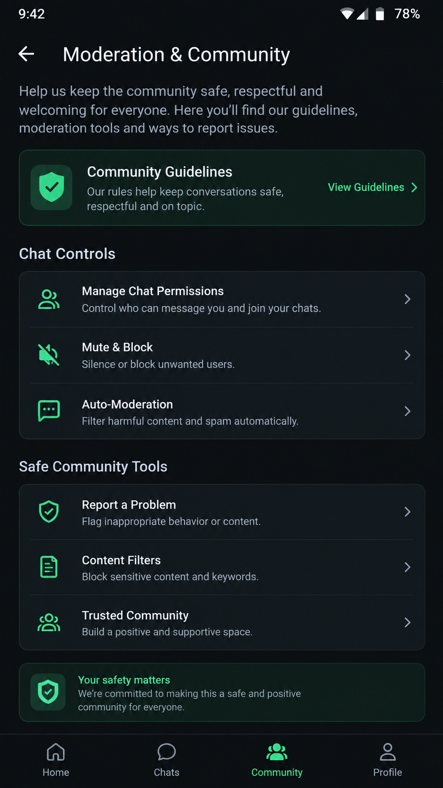Select the Community tab
Image resolution: width=443 pixels, height=788 pixels.
pyautogui.click(x=277, y=760)
